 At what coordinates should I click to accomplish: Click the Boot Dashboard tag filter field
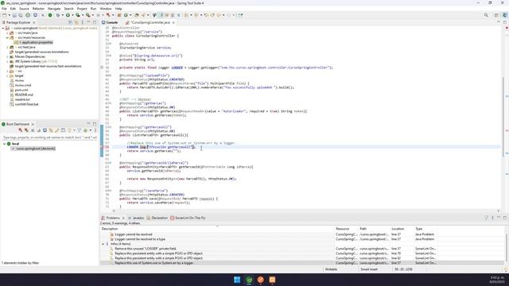(x=49, y=137)
